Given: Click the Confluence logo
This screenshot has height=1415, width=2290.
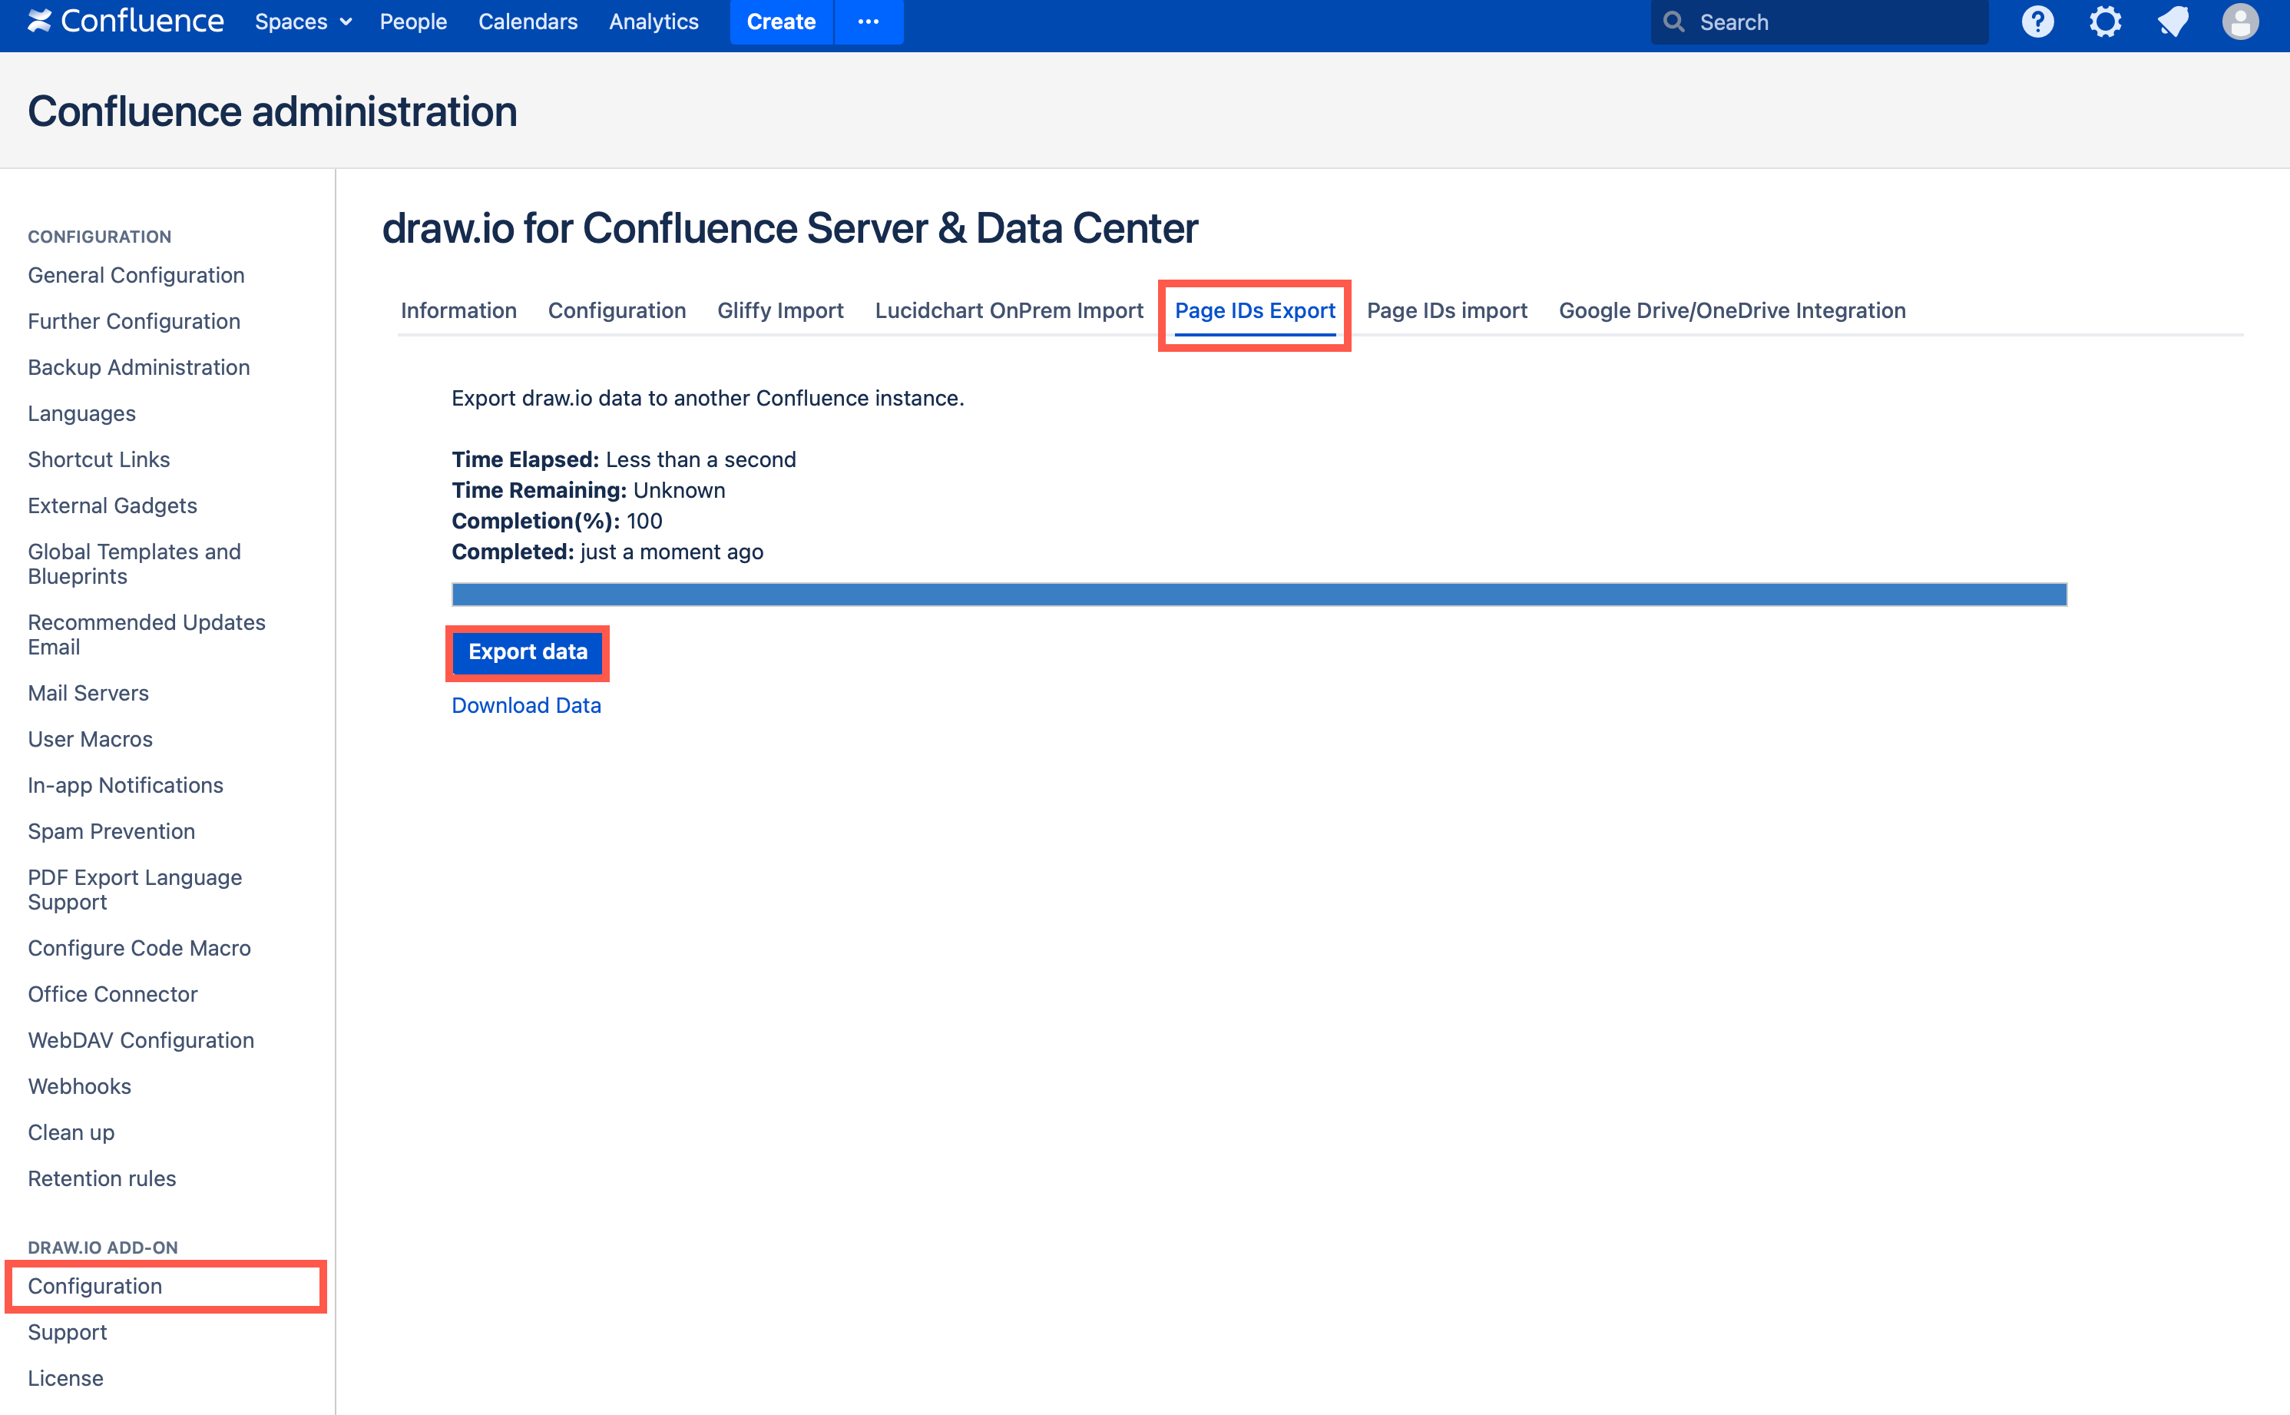Looking at the screenshot, I should coord(125,21).
